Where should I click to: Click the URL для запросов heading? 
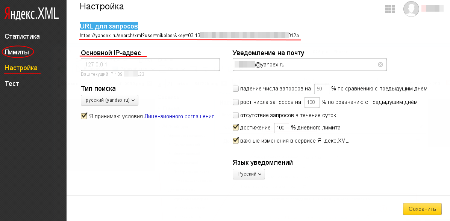[x=109, y=26]
